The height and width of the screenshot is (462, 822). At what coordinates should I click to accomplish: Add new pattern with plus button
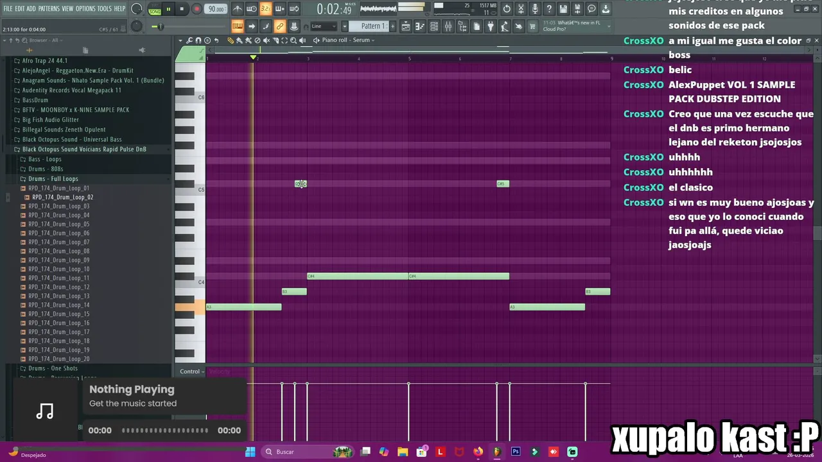point(392,26)
